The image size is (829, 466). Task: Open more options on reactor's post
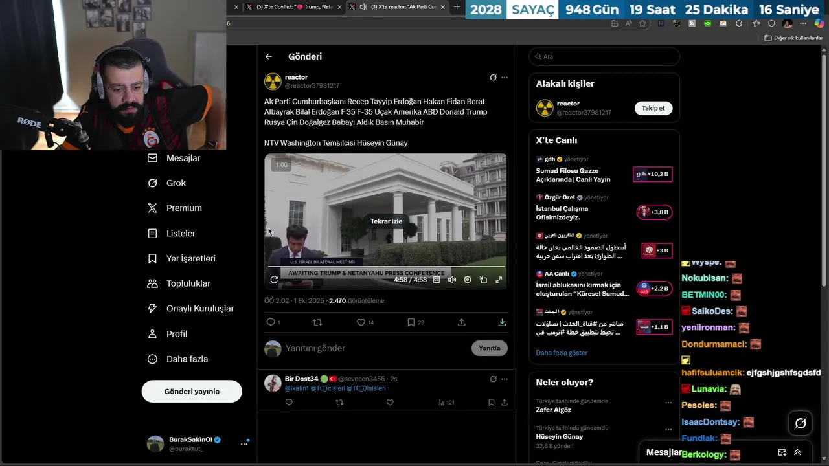coord(505,78)
